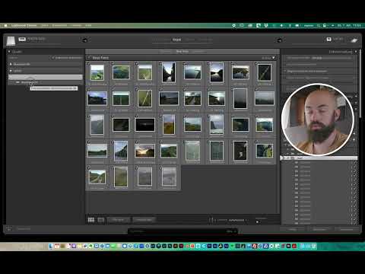Uncheck the first bright green landscape thumbnail's checkbox
The height and width of the screenshot is (274, 365).
(x=88, y=63)
